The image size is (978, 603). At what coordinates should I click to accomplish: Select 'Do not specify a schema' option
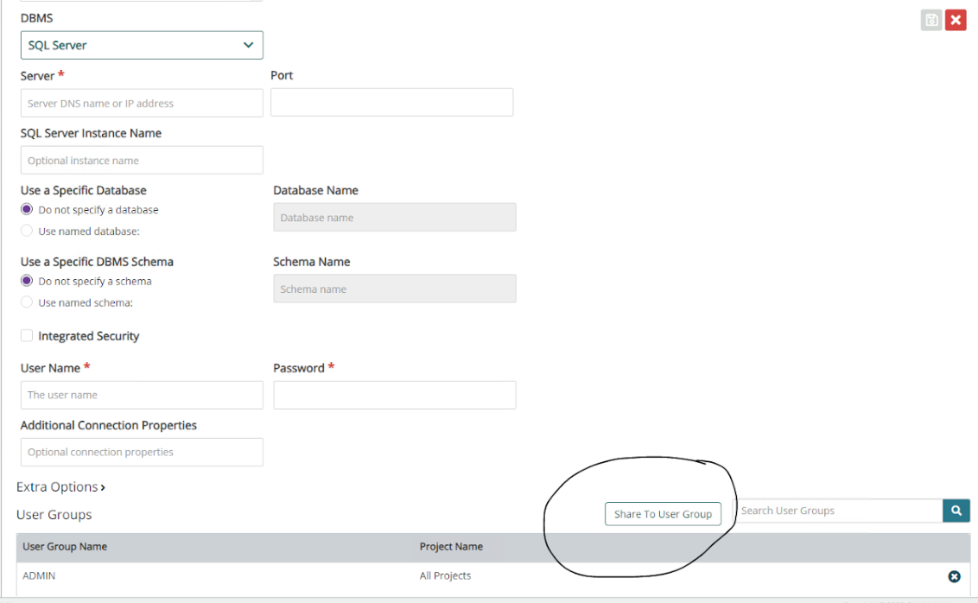(27, 282)
